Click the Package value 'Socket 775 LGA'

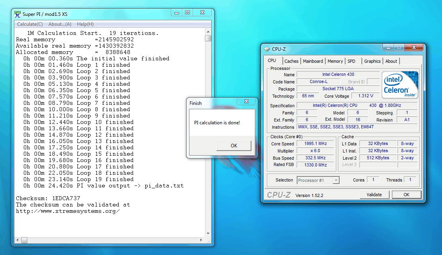(x=338, y=89)
